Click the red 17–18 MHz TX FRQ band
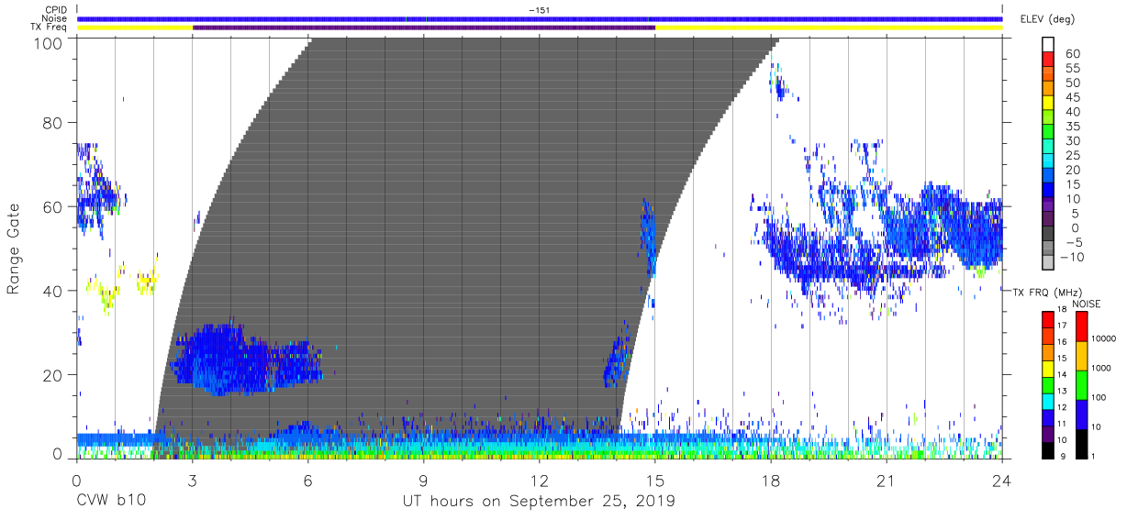1127x520 pixels. (x=1047, y=317)
